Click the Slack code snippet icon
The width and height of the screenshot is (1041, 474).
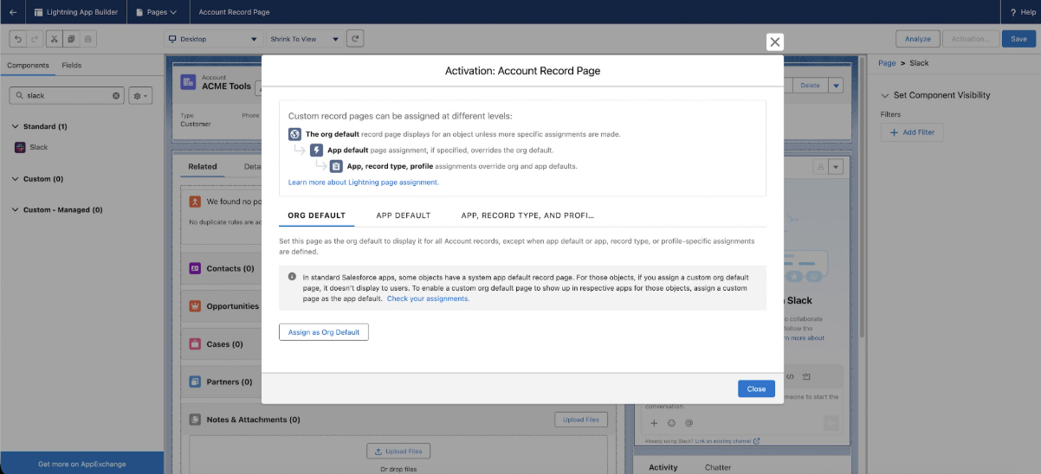(790, 377)
